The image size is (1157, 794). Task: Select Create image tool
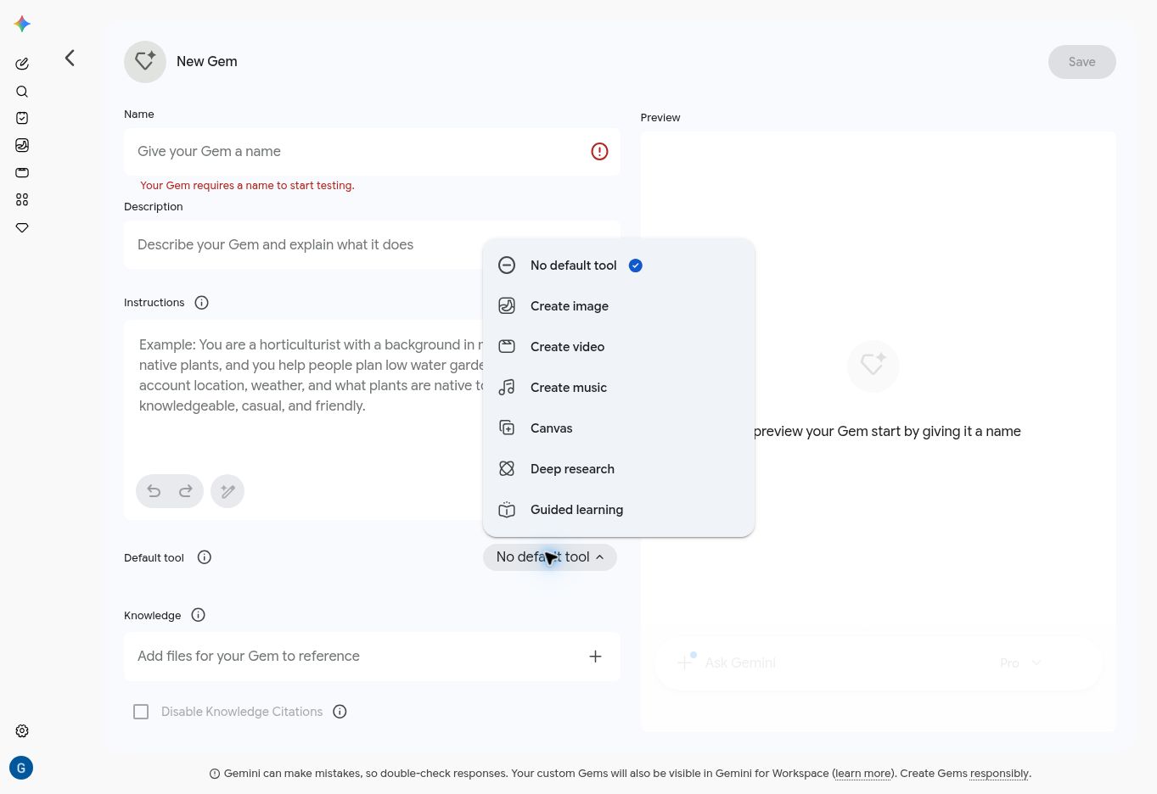[x=619, y=306]
